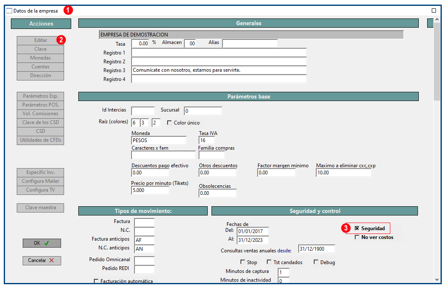
Task: Click Precio por minuto (Tikets) field
Action: (150, 190)
